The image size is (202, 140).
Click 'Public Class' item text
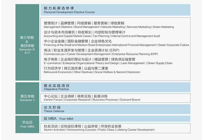click(x=106, y=130)
